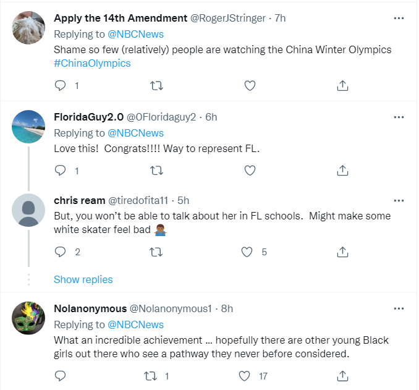Share the tweet from @RogerJStringer
Screen dimensions: 419x390
343,86
